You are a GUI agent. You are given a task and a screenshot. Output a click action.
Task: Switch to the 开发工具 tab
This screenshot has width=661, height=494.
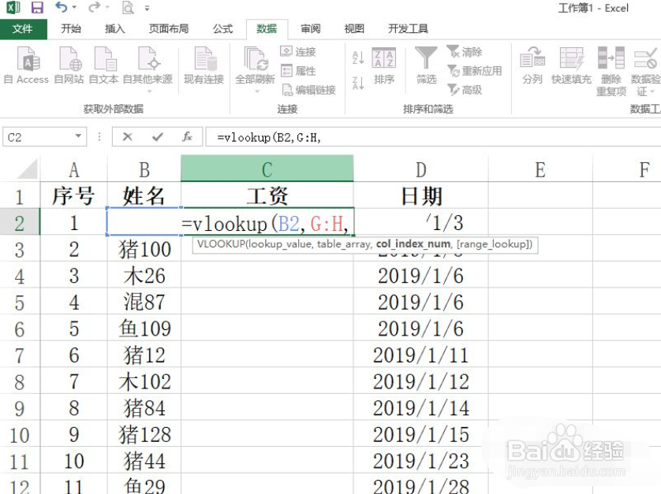[x=408, y=28]
